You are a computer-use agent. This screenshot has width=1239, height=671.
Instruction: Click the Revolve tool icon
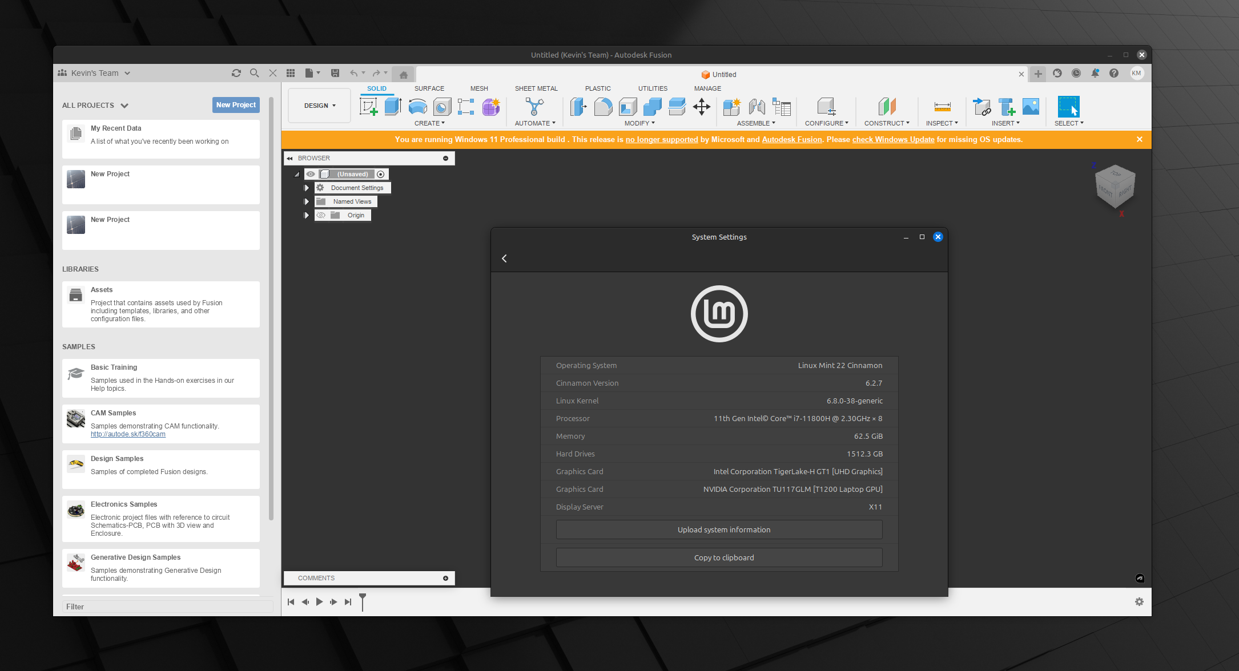(x=417, y=107)
